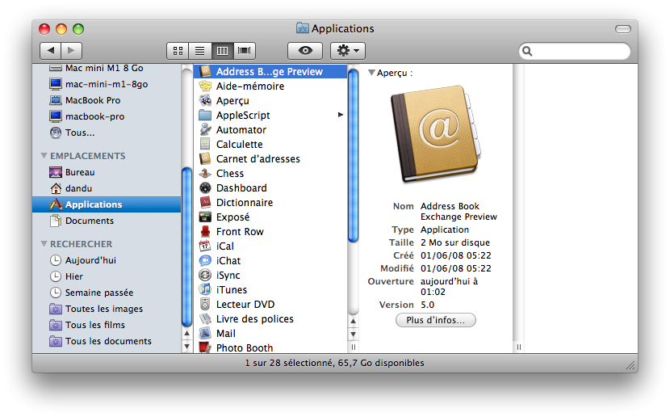Select Aperçu app
This screenshot has height=417, width=670.
coord(270,100)
